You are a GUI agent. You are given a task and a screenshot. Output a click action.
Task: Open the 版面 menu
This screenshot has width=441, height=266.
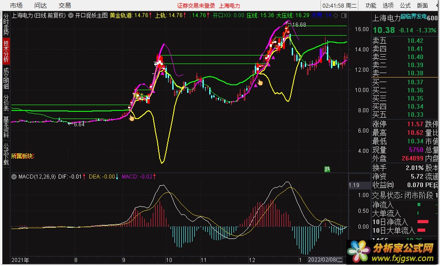pyautogui.click(x=422, y=5)
